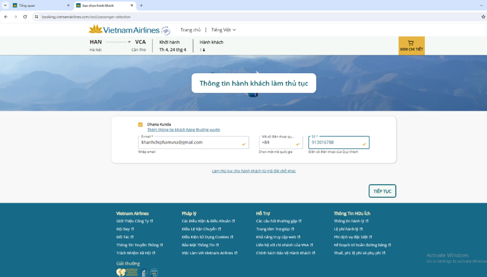Open the browser tab list dropdown
The height and width of the screenshot is (277, 487).
coord(5,6)
